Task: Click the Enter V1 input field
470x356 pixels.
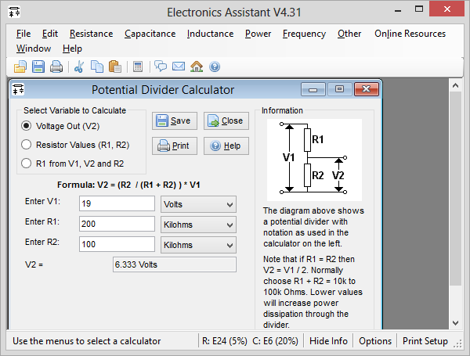Action: 117,204
